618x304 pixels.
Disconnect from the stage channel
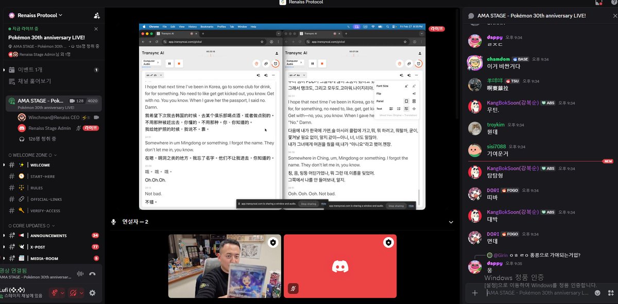tap(93, 274)
